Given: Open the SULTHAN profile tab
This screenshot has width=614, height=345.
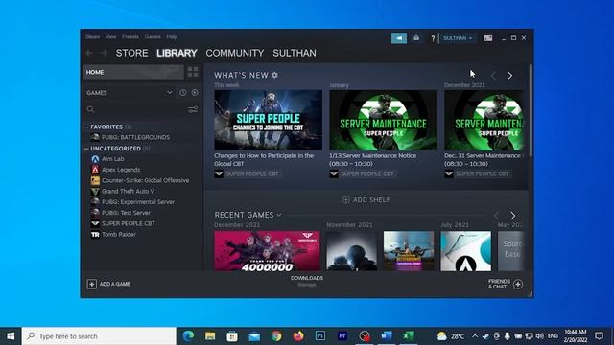Looking at the screenshot, I should point(295,53).
